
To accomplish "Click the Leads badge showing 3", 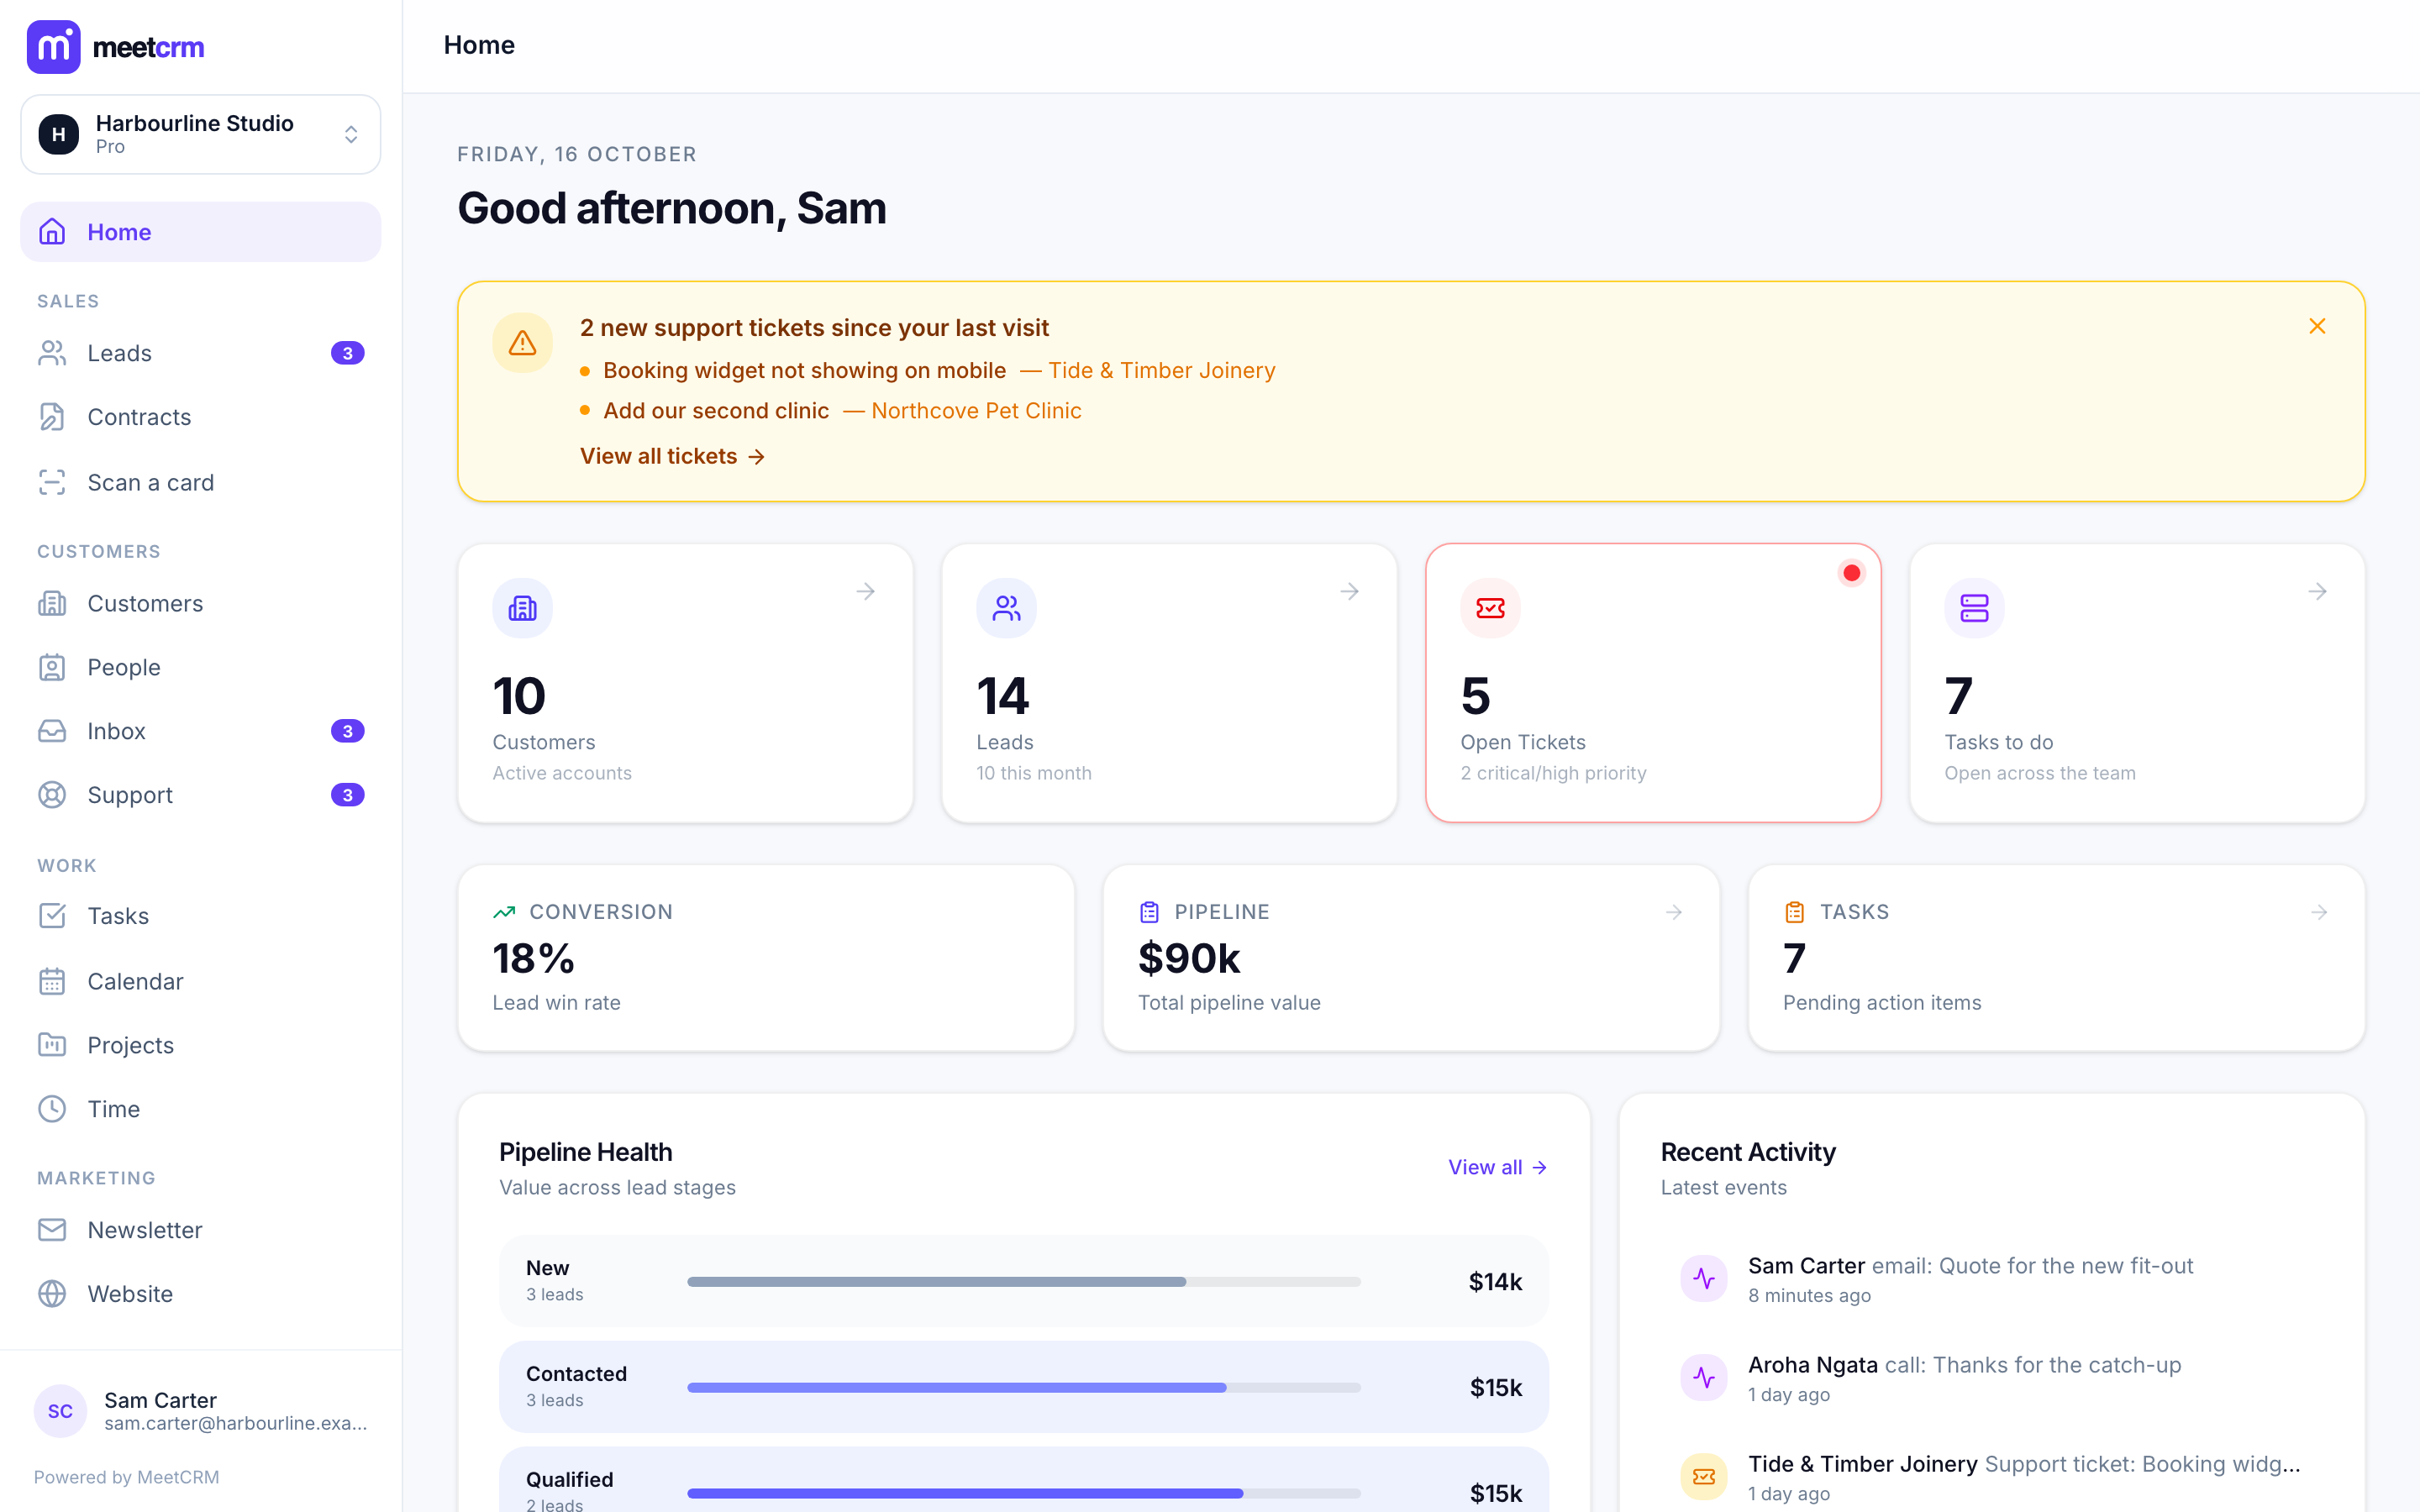I will point(347,353).
